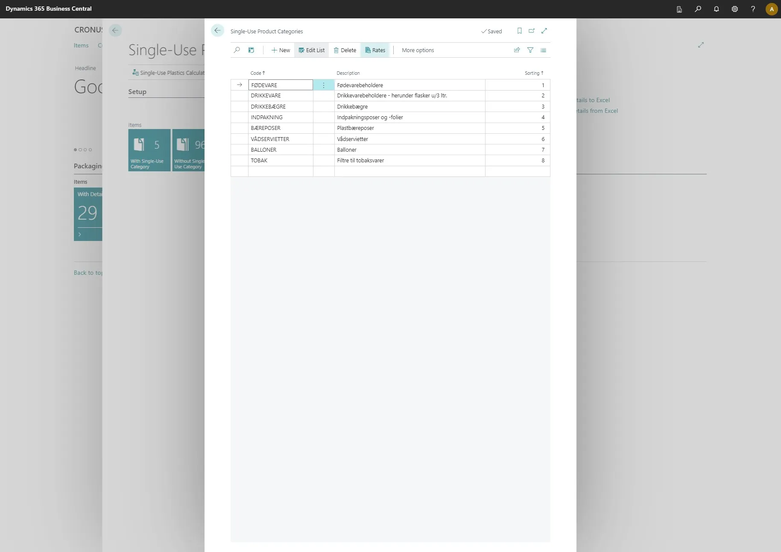
Task: Click Edit List action
Action: (312, 50)
